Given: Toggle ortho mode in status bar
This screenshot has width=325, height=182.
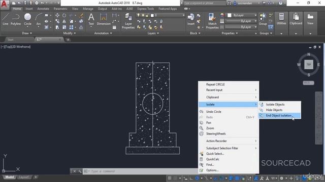Looking at the screenshot, I should point(191,178).
